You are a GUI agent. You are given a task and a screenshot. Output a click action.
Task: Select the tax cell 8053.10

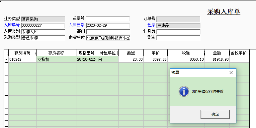186,59
